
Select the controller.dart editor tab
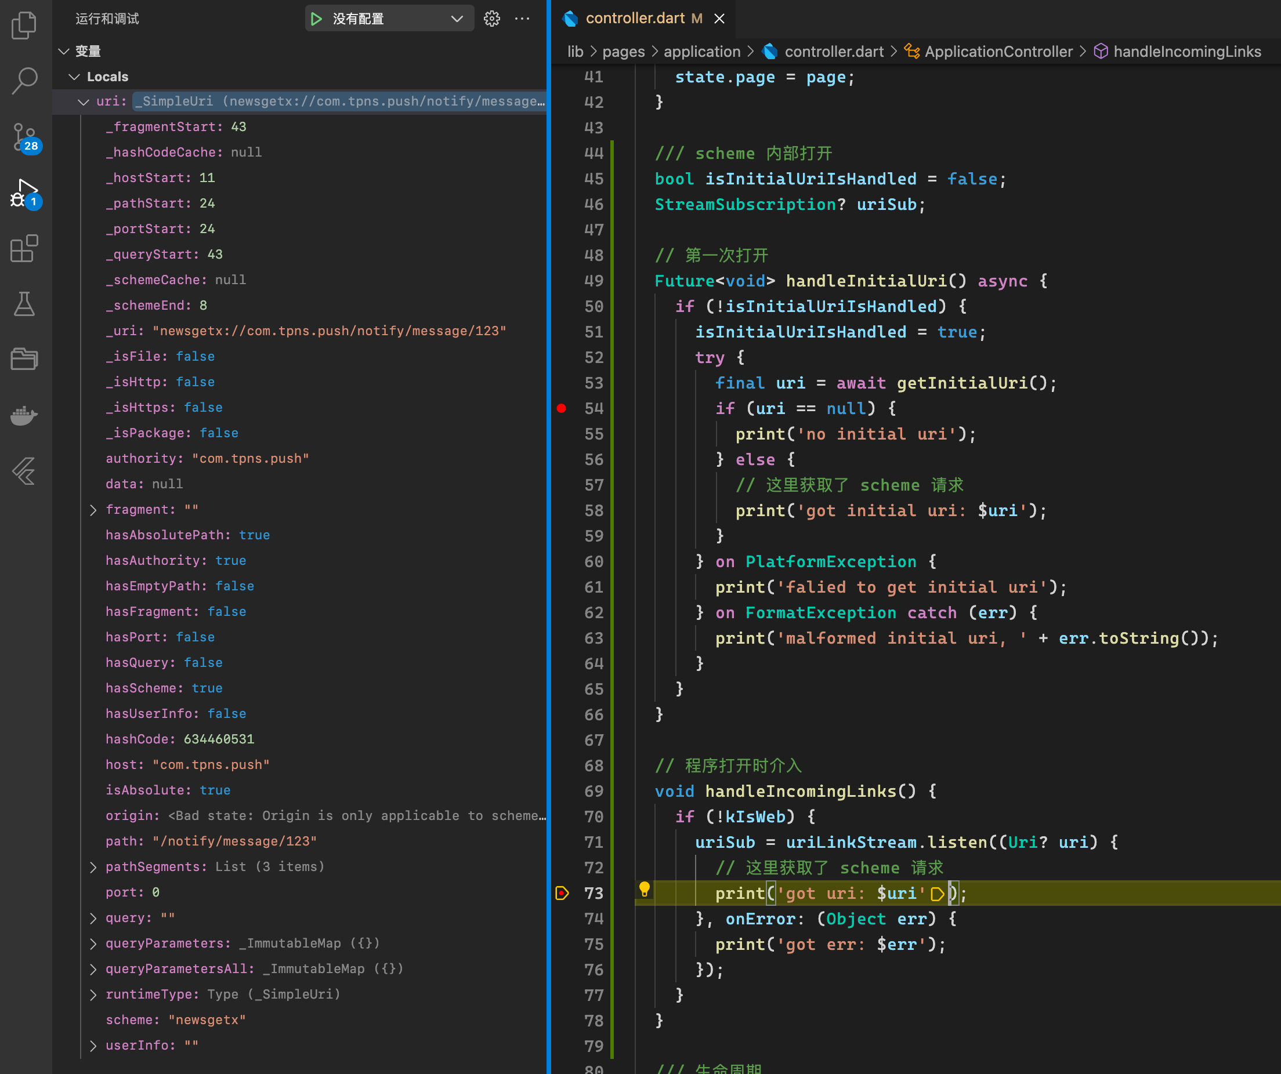(x=634, y=19)
